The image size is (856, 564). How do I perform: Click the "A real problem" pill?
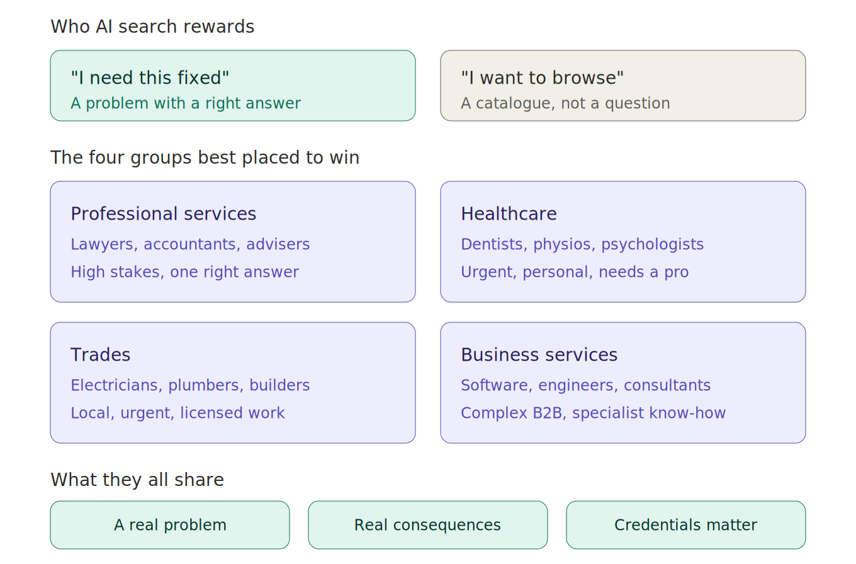point(170,525)
